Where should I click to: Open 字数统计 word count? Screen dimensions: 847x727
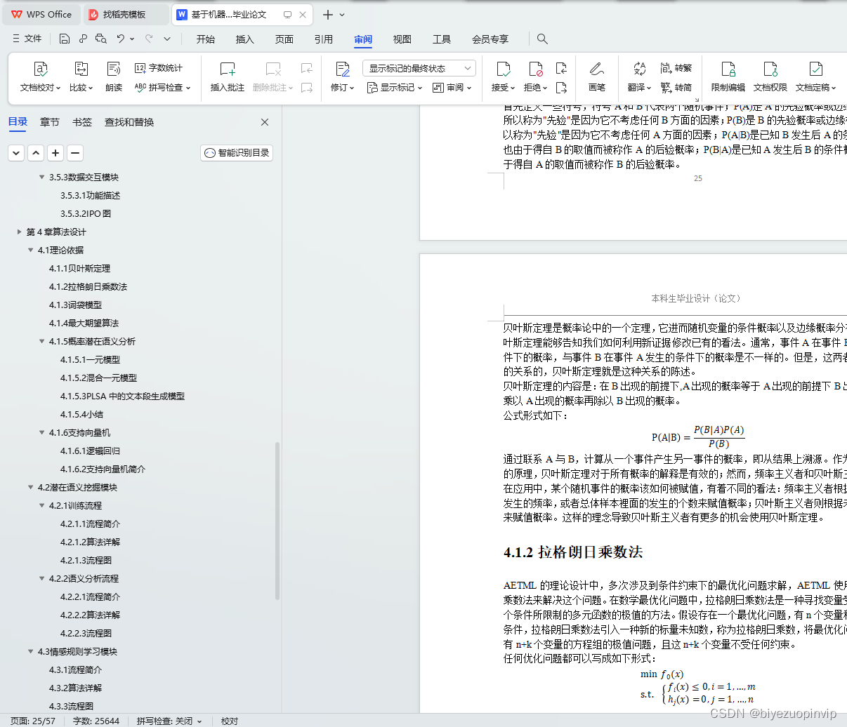(159, 68)
